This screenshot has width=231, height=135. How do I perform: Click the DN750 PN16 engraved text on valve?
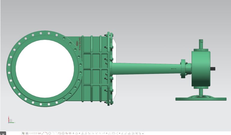(x=79, y=44)
